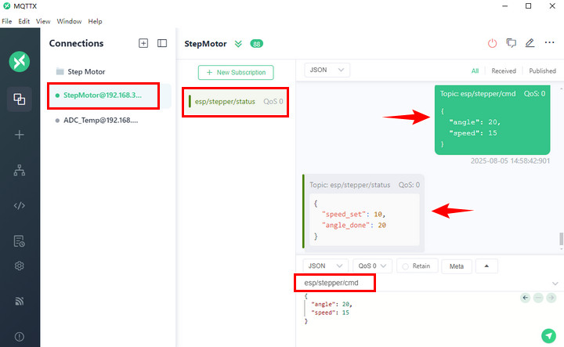Open the View menu

(43, 21)
